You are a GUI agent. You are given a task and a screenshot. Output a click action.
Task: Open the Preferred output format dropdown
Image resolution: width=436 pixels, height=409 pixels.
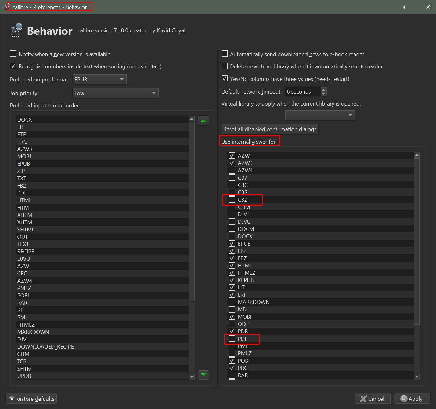click(x=99, y=79)
